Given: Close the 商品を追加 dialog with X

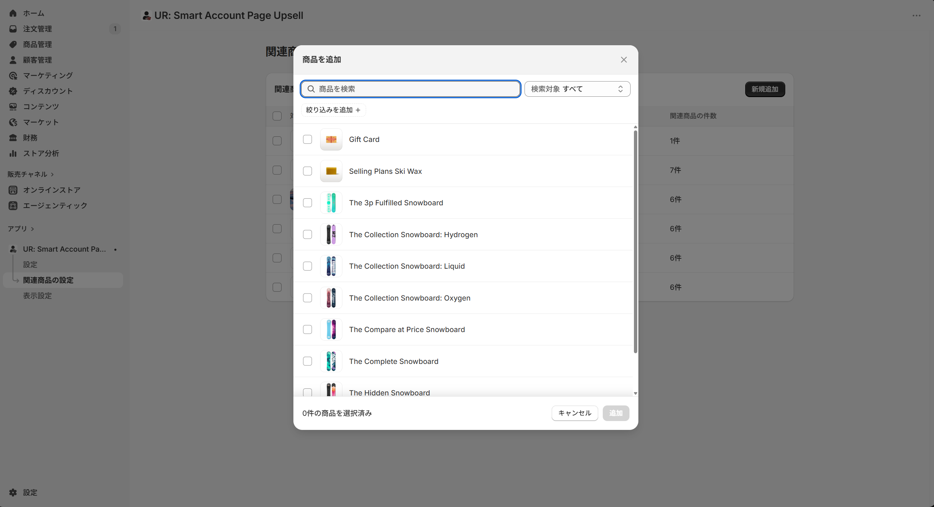Looking at the screenshot, I should click(624, 60).
